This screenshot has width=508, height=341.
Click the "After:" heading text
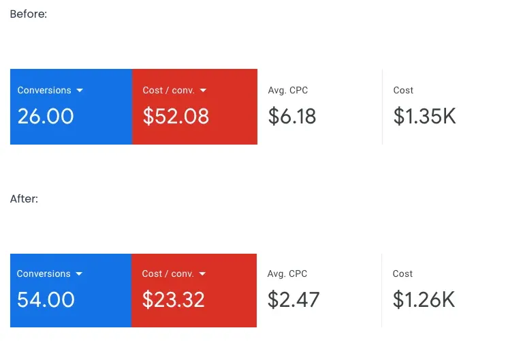click(x=25, y=199)
